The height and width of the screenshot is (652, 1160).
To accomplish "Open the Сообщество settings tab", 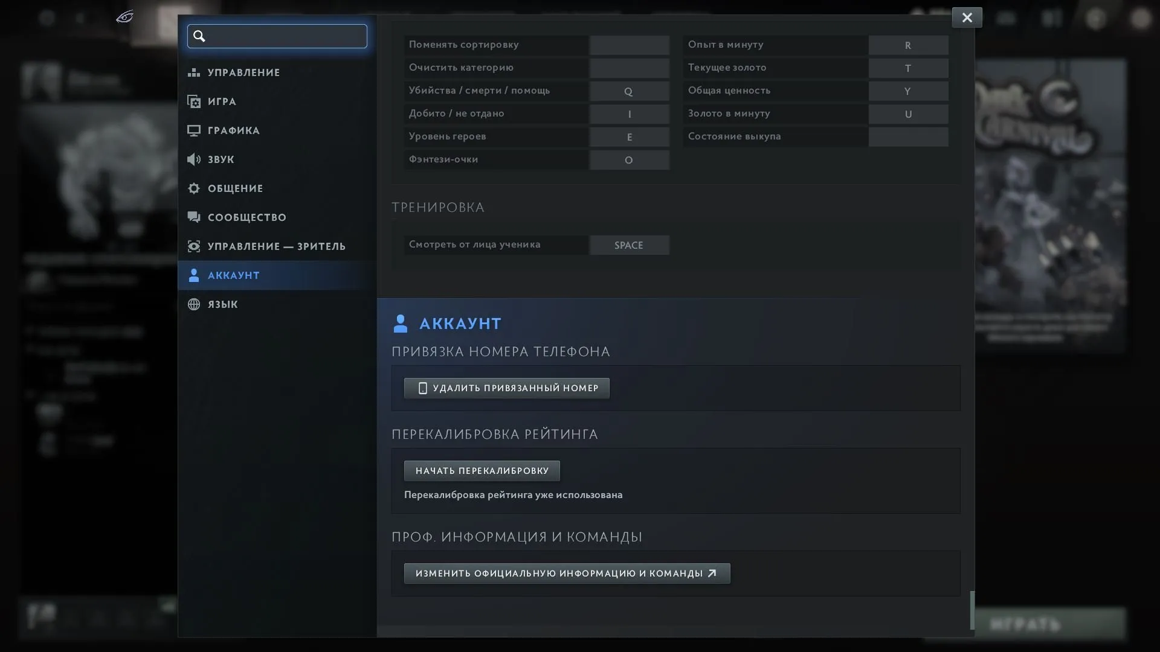I will pyautogui.click(x=277, y=217).
